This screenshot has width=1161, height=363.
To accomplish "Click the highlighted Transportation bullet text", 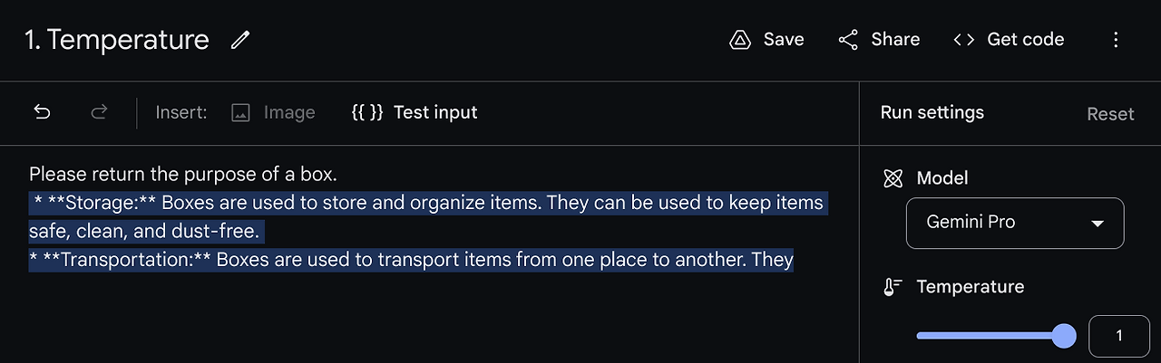I will click(411, 261).
